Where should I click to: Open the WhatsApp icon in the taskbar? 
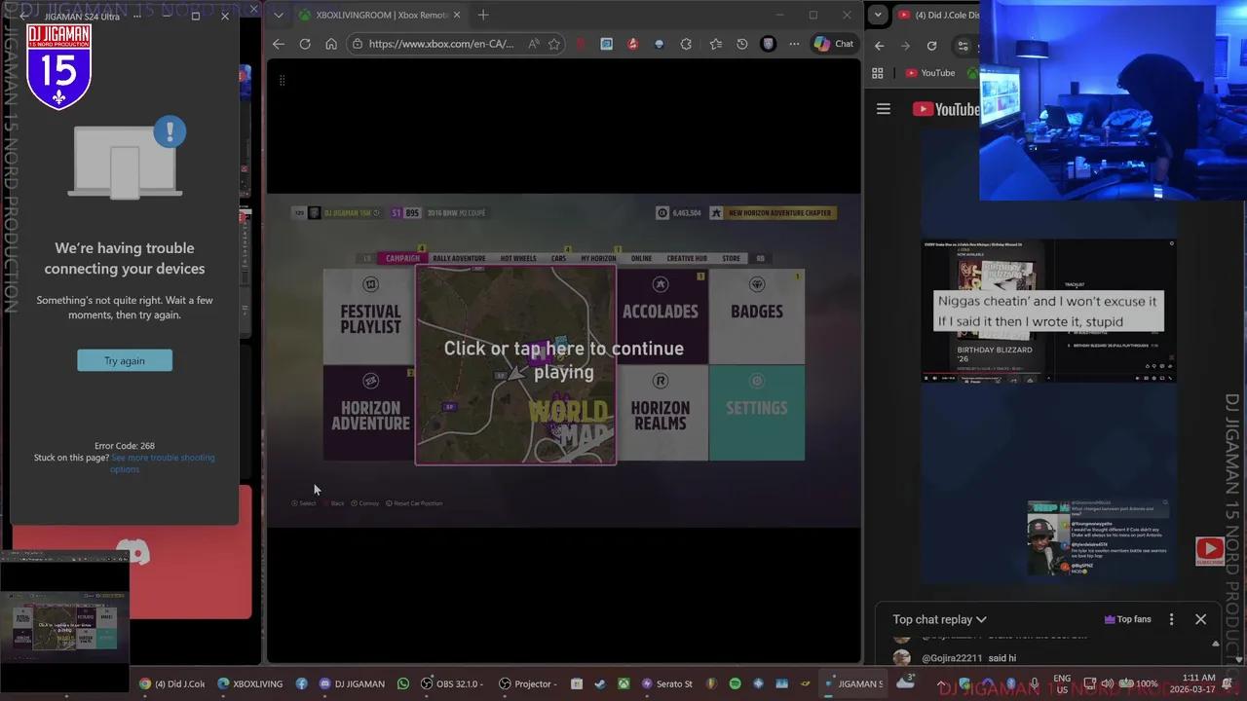[x=403, y=683]
